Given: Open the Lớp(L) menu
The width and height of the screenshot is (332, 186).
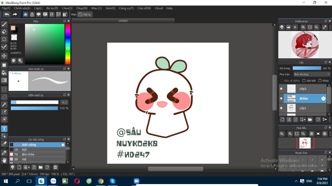Looking at the screenshot, I should 38,8.
